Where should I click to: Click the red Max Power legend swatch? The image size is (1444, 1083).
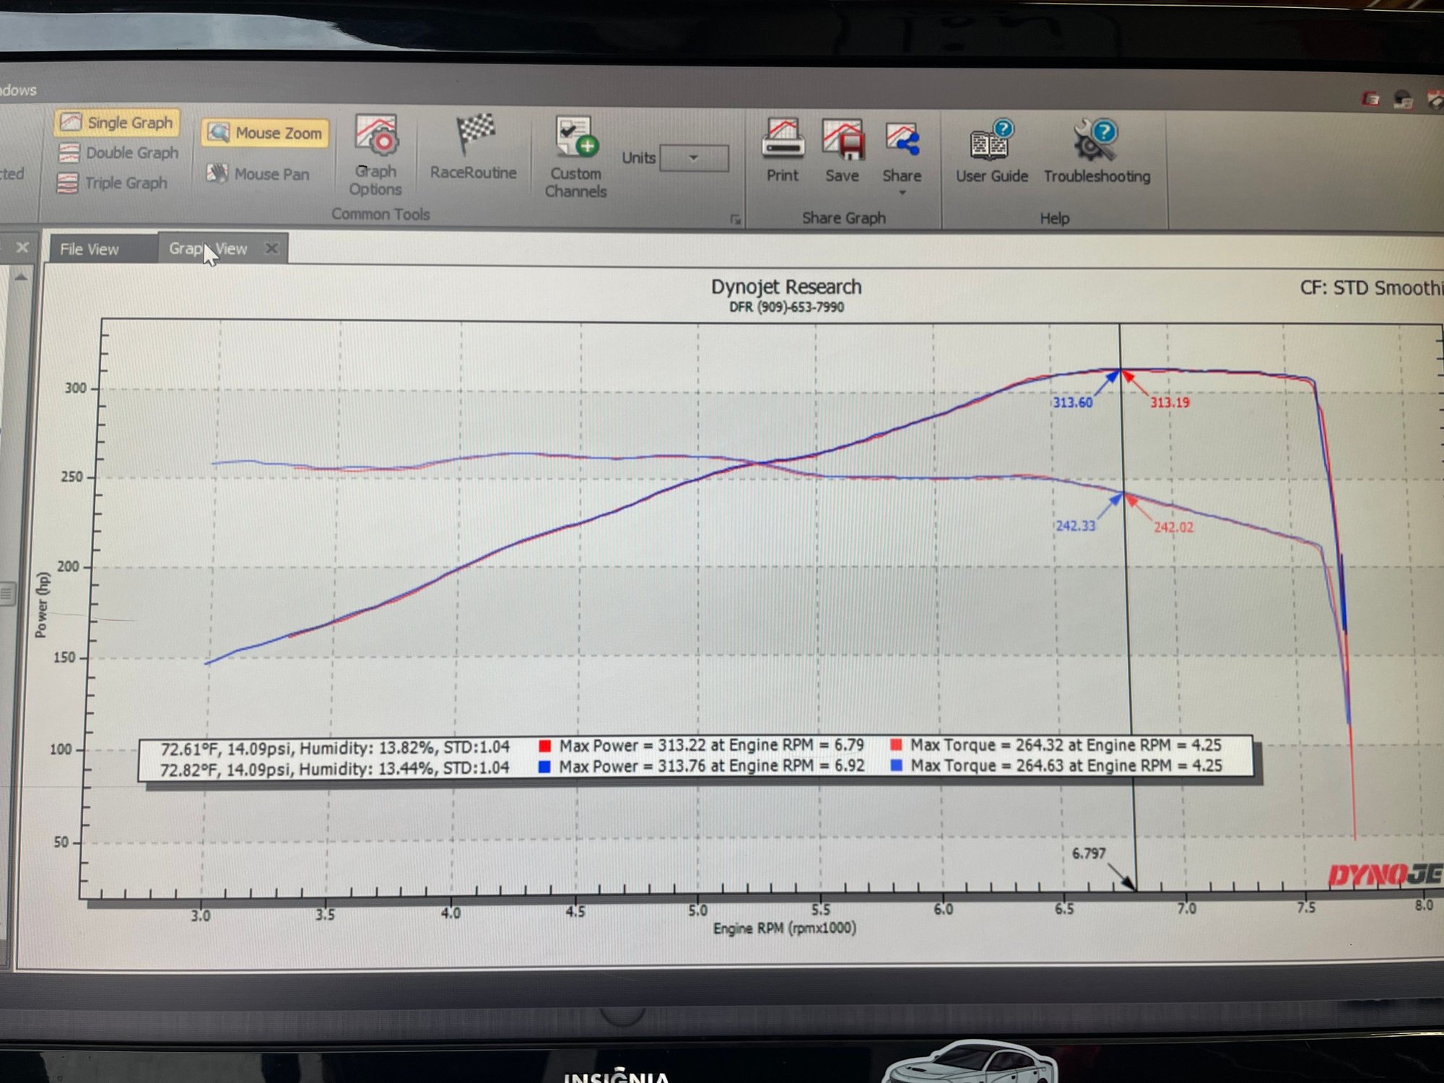pos(545,746)
